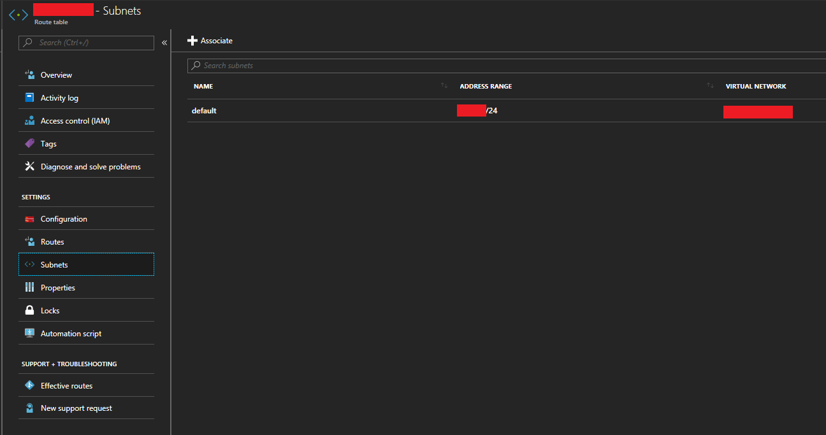Open the Routes page
The image size is (826, 435).
tap(86, 241)
